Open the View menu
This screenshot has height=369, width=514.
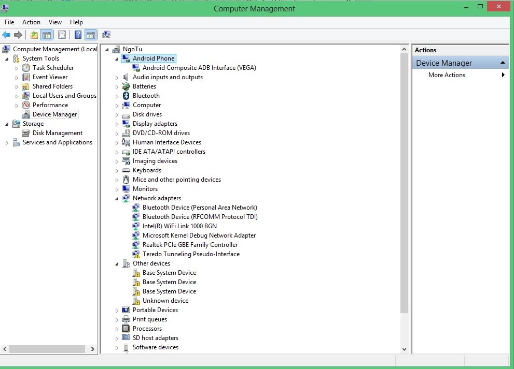(x=55, y=22)
